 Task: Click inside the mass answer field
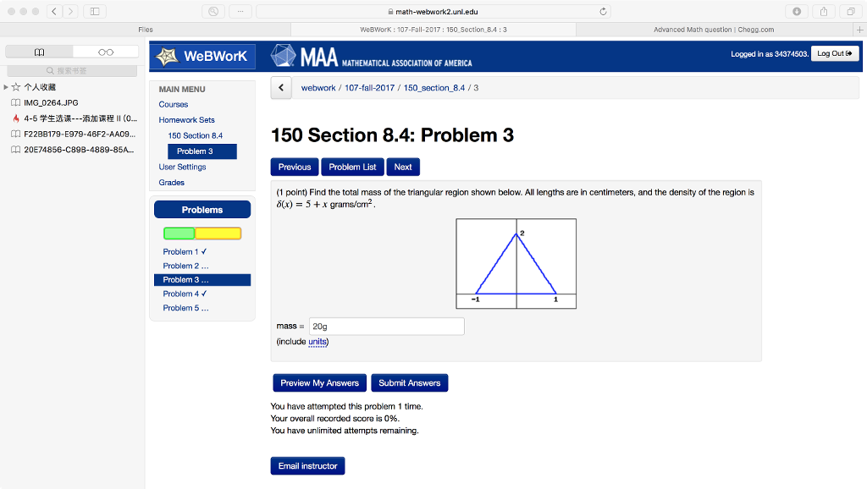tap(386, 326)
